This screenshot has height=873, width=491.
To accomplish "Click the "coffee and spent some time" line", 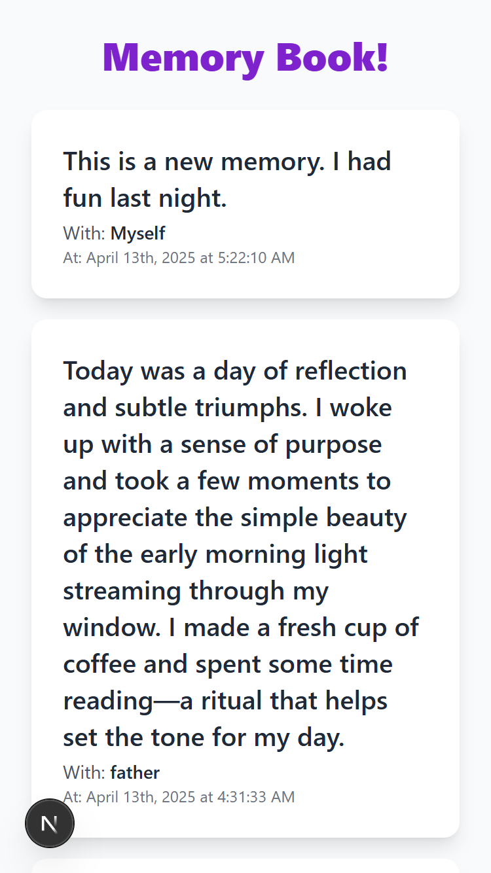I will pyautogui.click(x=228, y=664).
